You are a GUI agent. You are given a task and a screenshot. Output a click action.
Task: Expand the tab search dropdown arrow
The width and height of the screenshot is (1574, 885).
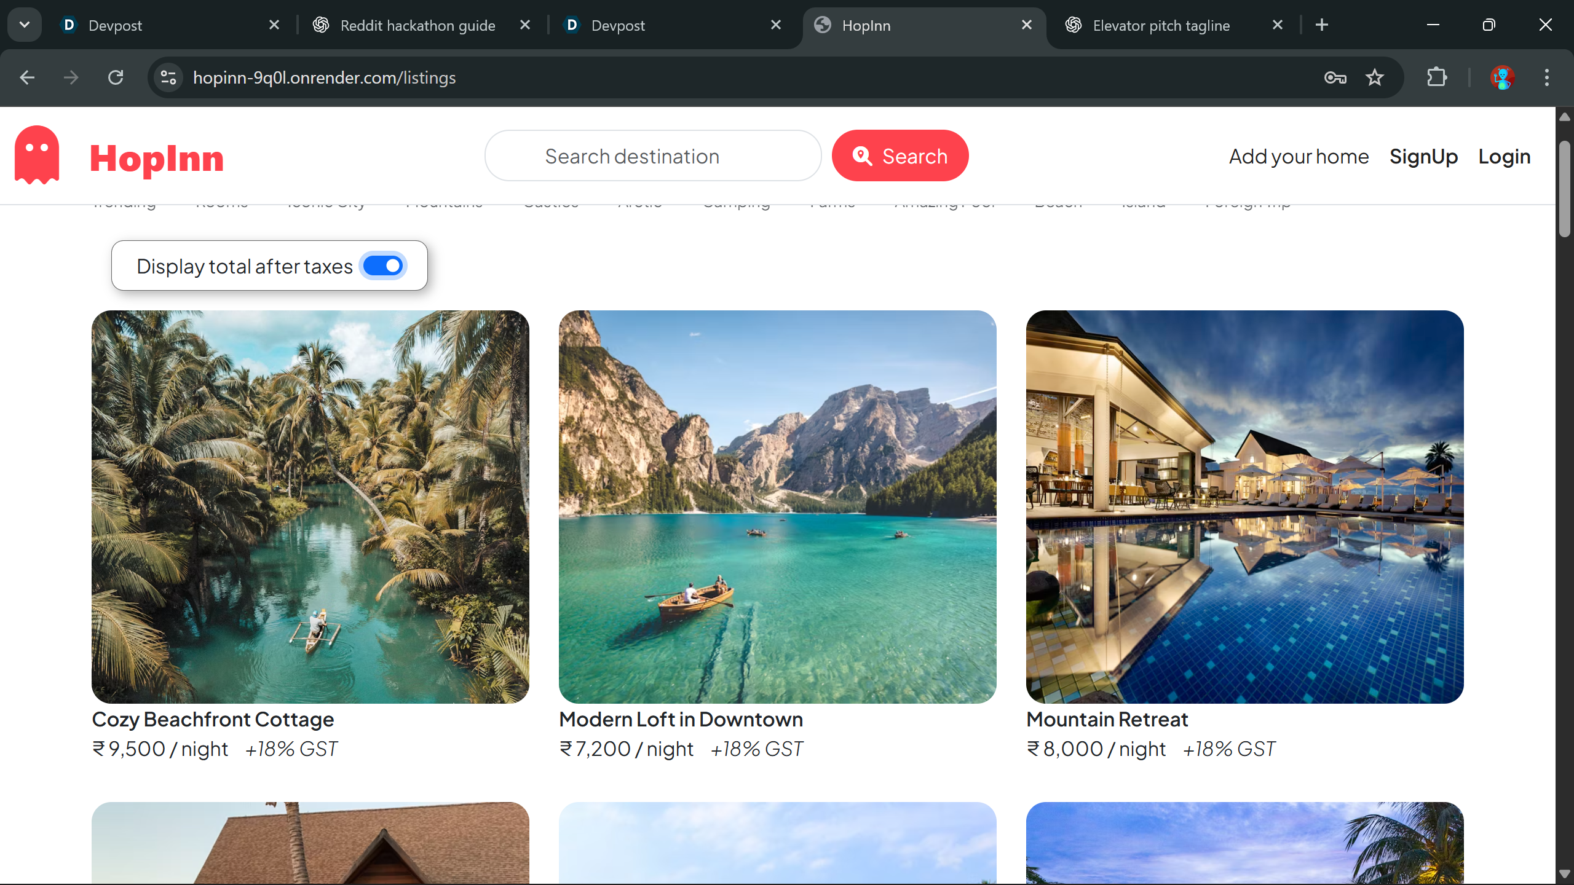click(25, 25)
